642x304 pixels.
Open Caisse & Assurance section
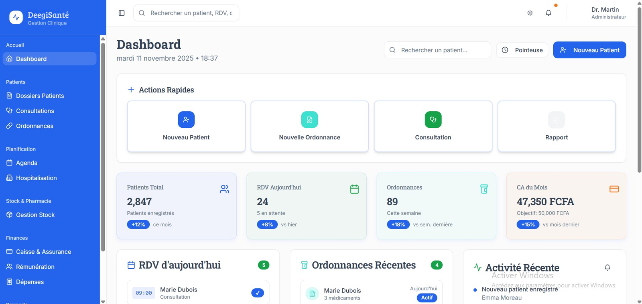tap(43, 252)
